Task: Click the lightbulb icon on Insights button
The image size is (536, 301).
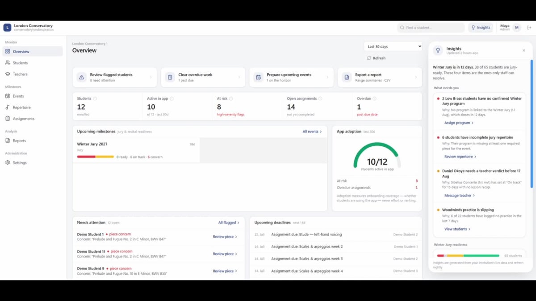Action: 473,28
